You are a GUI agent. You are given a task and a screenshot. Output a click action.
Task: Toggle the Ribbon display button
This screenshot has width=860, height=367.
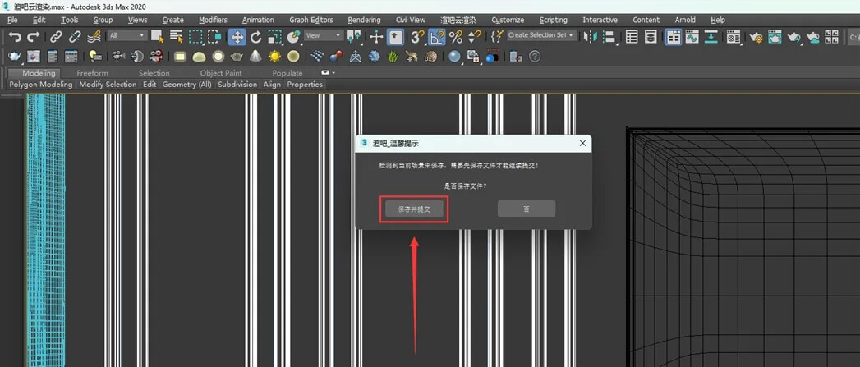[x=673, y=37]
